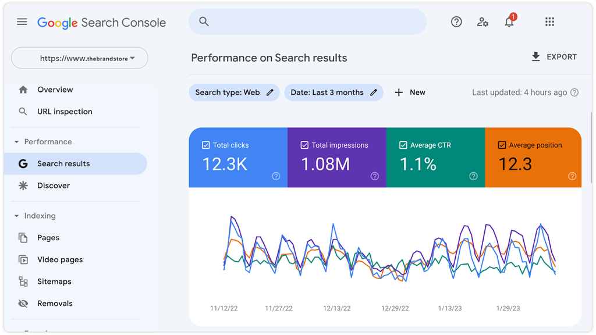Viewport: 596px width, 335px height.
Task: Edit the Search type: Web filter pencil
Action: pos(270,92)
